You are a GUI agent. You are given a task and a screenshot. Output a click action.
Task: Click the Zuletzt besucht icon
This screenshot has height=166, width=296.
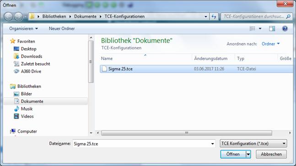point(16,64)
